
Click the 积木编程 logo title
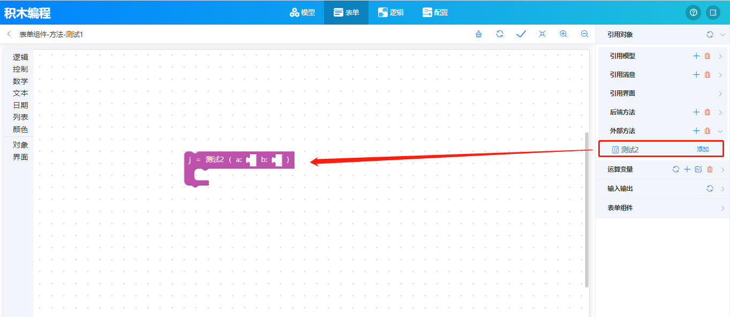coord(27,13)
